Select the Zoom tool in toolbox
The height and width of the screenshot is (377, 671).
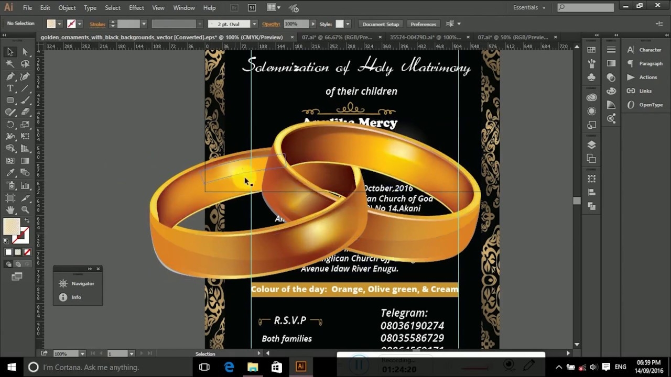pyautogui.click(x=25, y=210)
